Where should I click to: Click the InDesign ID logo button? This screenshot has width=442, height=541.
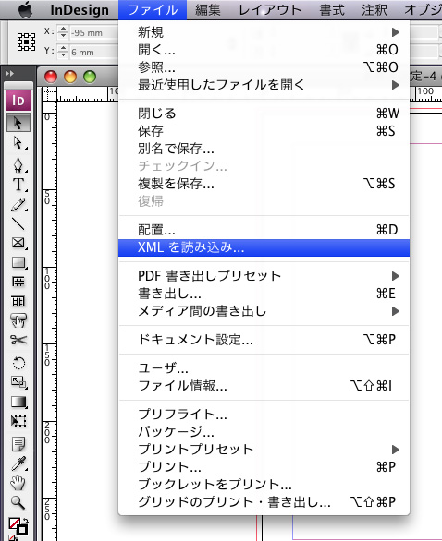[x=18, y=101]
